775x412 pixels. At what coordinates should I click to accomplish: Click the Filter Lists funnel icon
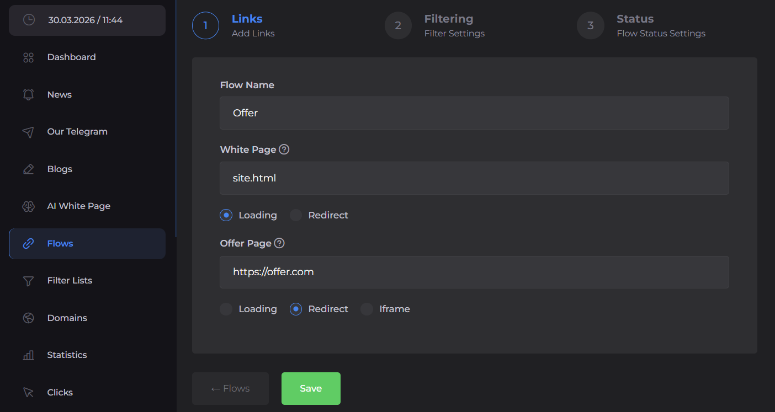pos(28,281)
